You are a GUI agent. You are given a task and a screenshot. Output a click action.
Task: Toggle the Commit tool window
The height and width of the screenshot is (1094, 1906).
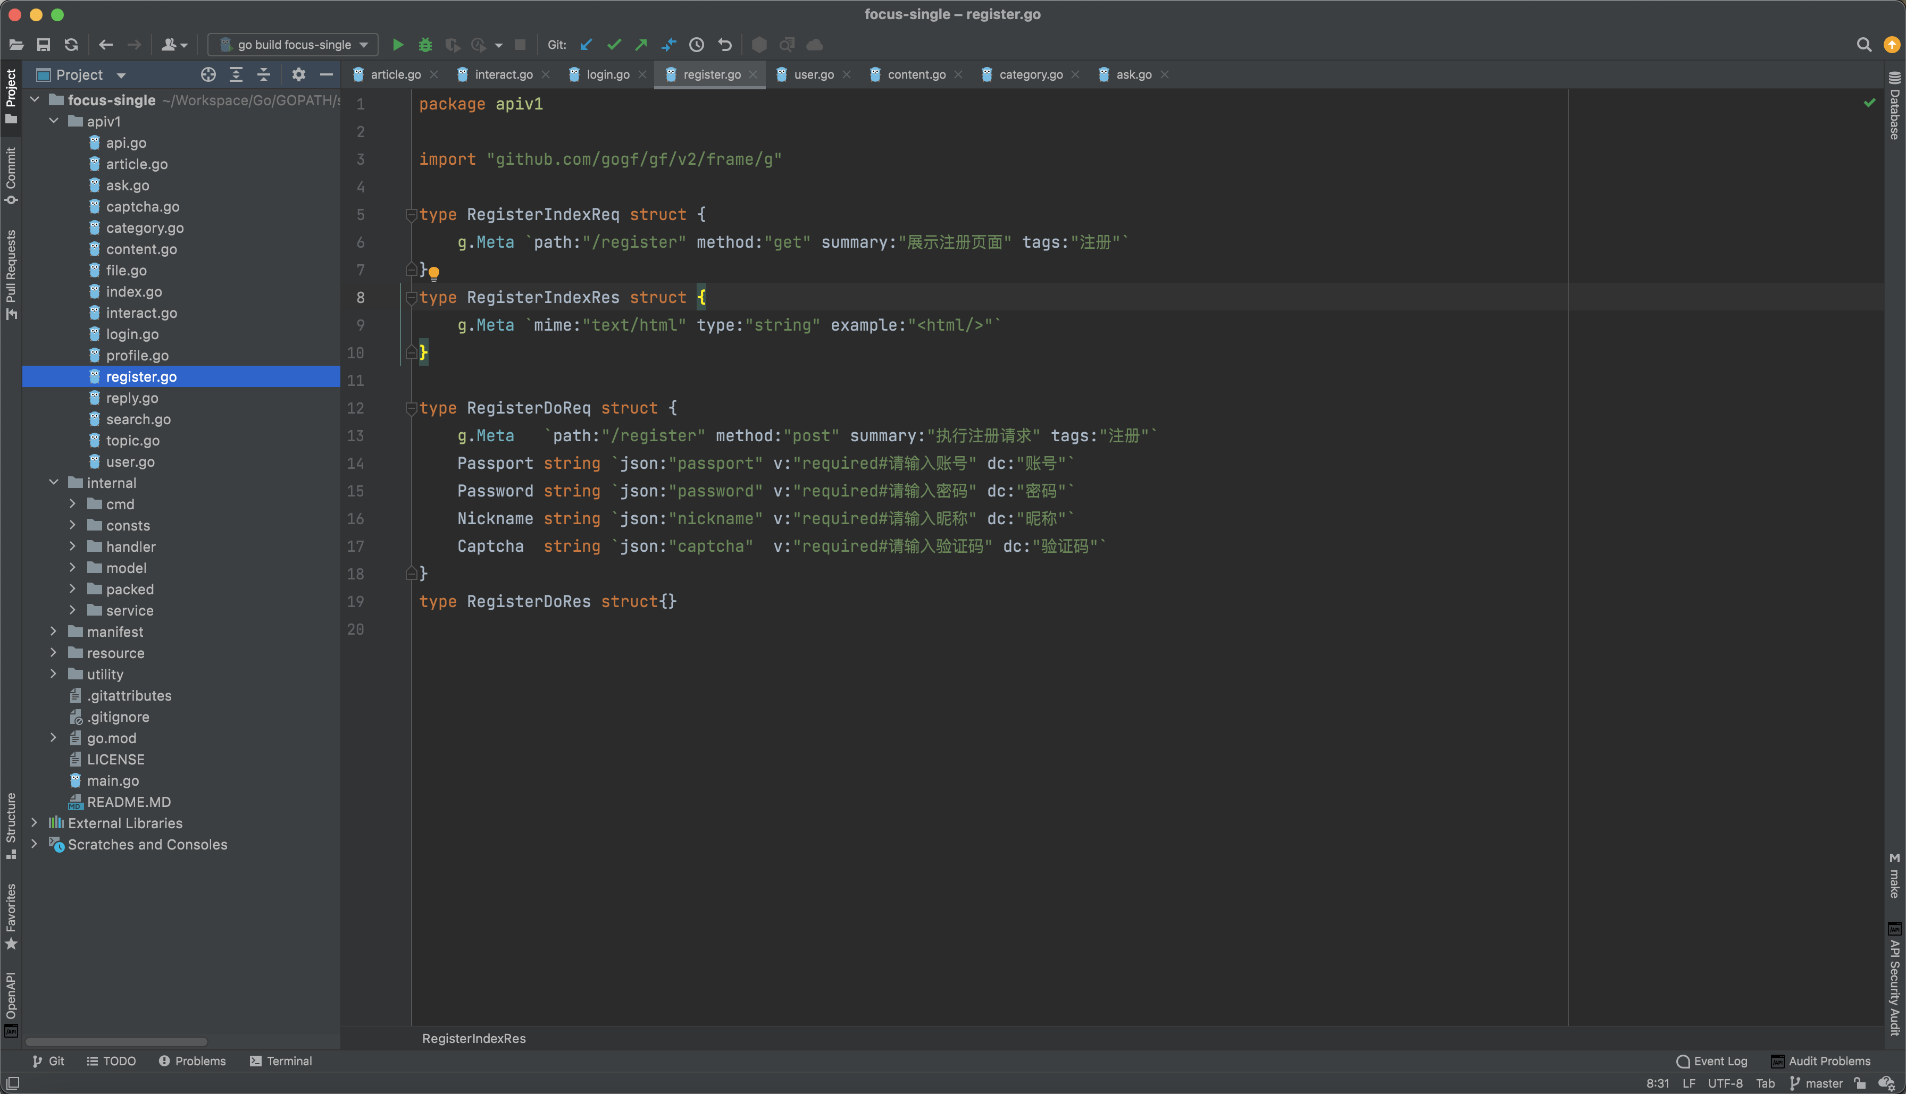(11, 175)
